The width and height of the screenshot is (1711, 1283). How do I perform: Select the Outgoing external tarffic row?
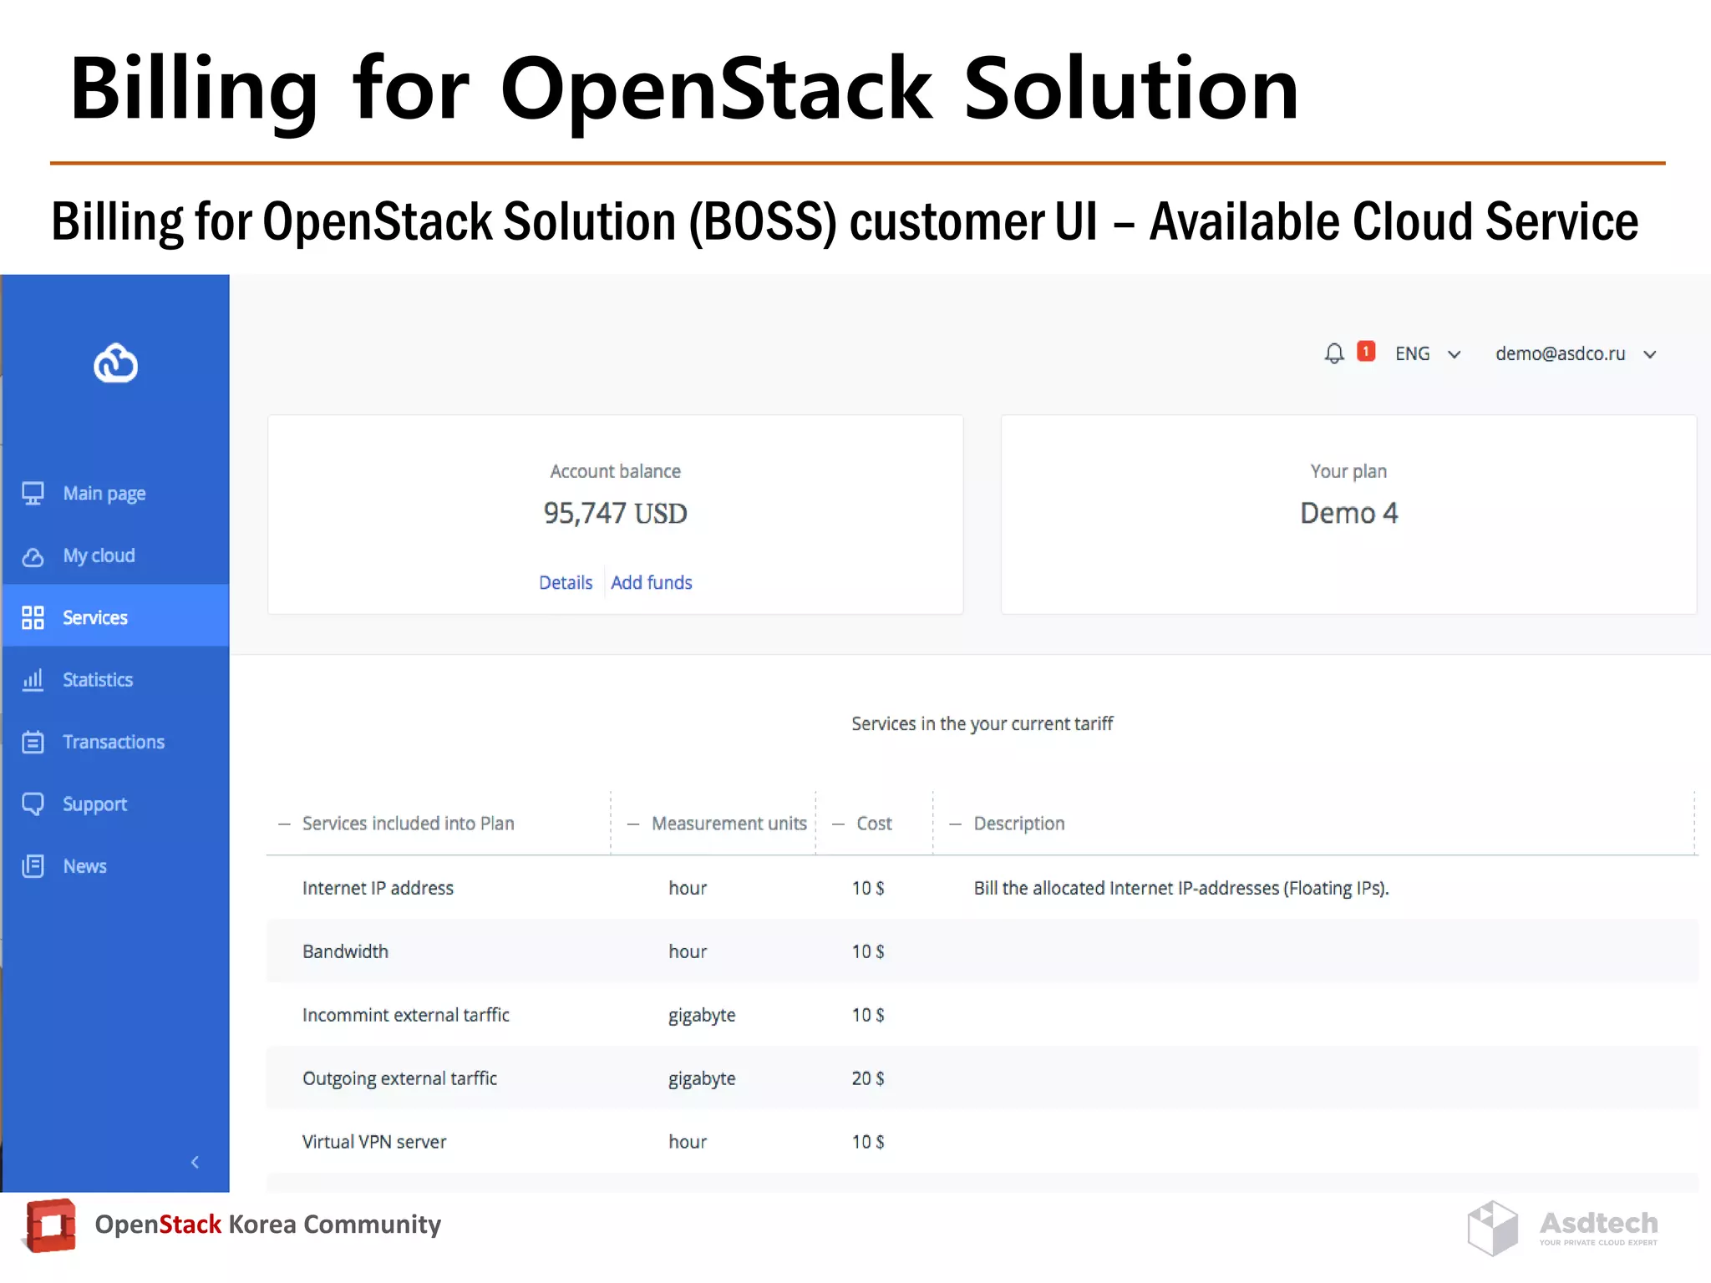coord(982,1078)
